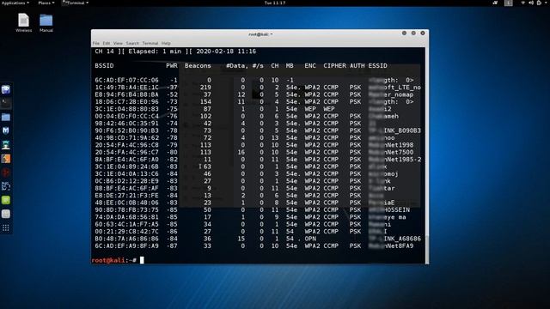This screenshot has width=550, height=309.
Task: Click BSSID 6C:AD:EF:07:CC:06
Action: coord(126,80)
